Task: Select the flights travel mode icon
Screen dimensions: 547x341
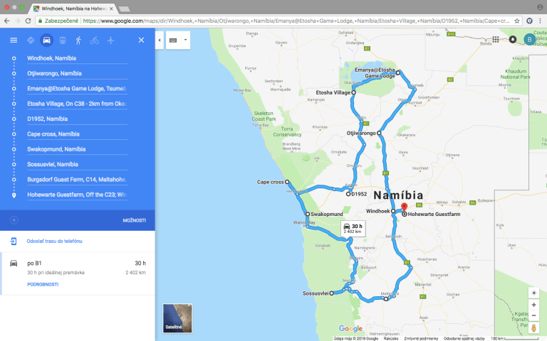Action: (x=110, y=40)
